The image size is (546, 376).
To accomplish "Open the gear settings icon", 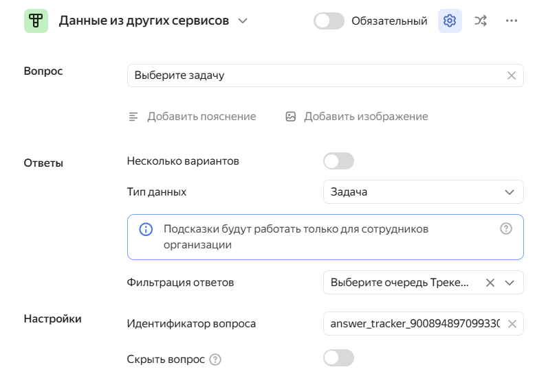I will pyautogui.click(x=450, y=21).
